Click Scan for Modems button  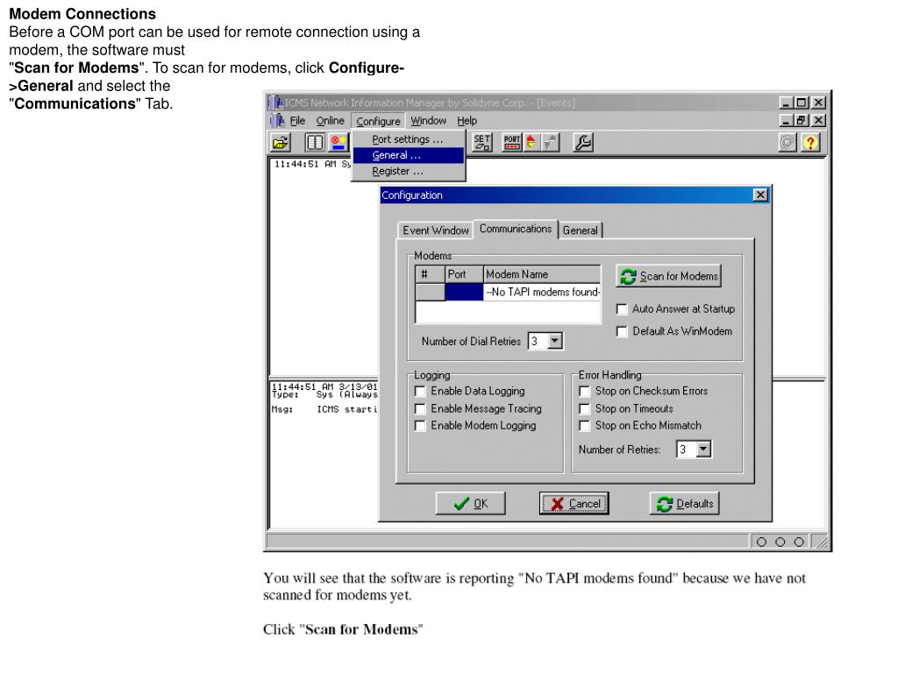[668, 276]
